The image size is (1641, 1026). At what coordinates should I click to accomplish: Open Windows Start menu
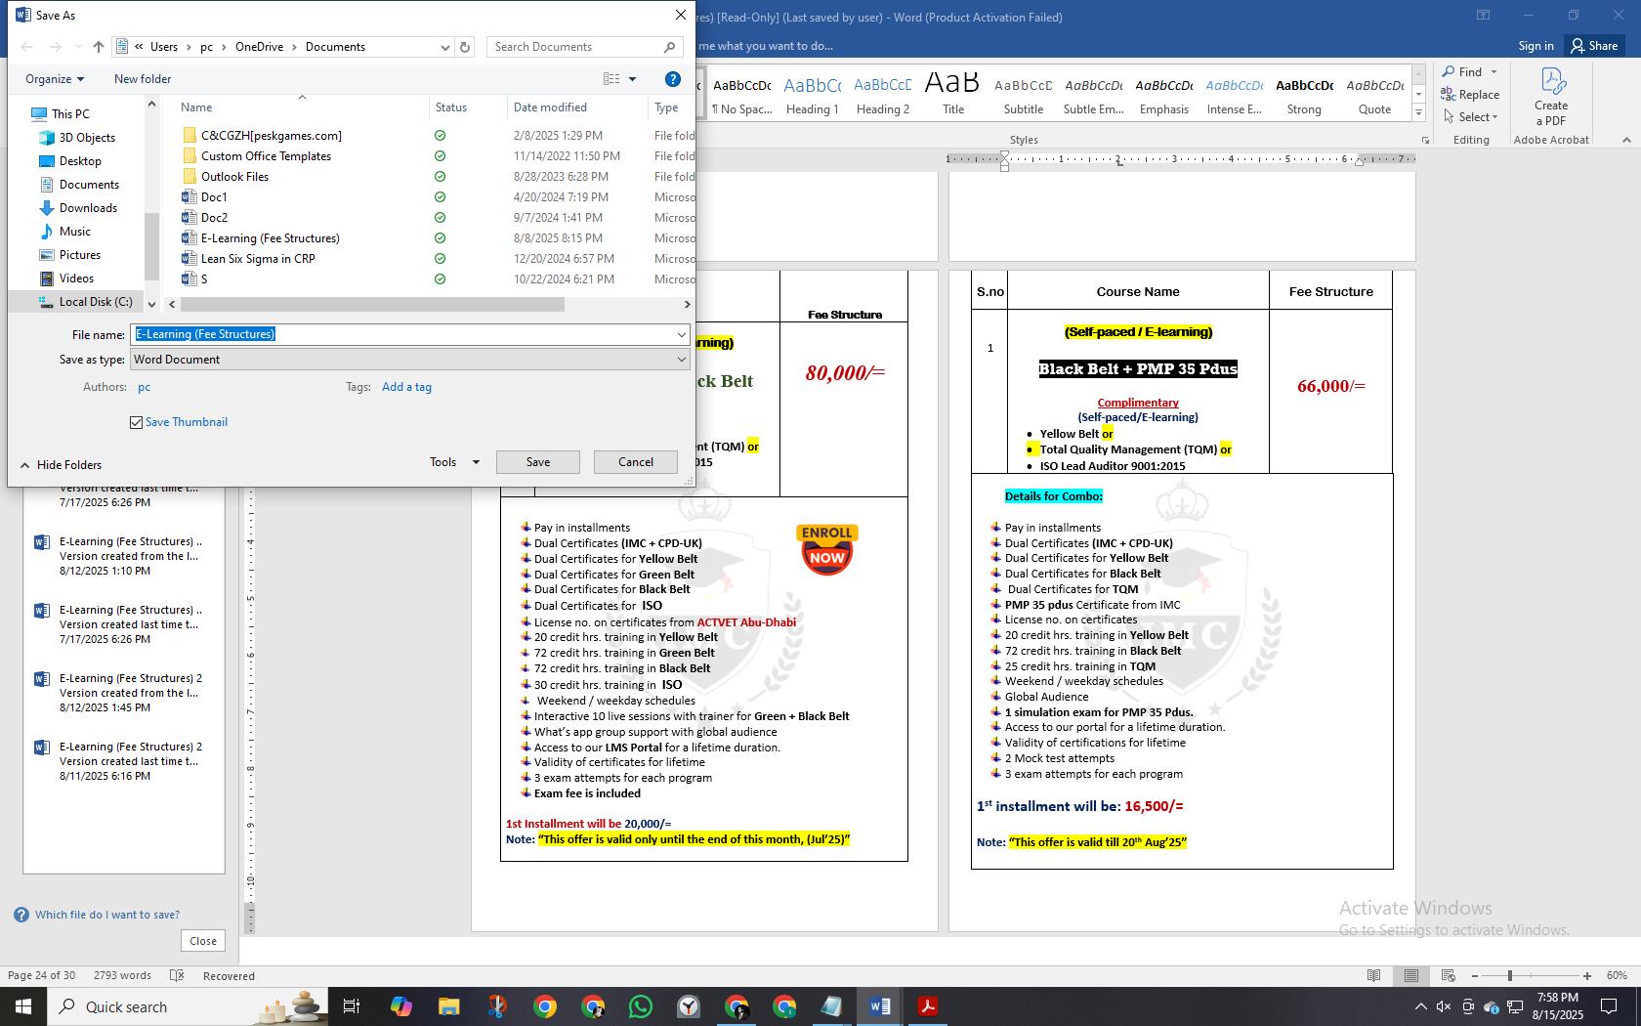click(x=23, y=1006)
